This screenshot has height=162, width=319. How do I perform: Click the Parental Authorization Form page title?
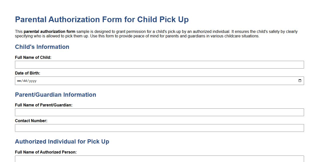(x=102, y=19)
